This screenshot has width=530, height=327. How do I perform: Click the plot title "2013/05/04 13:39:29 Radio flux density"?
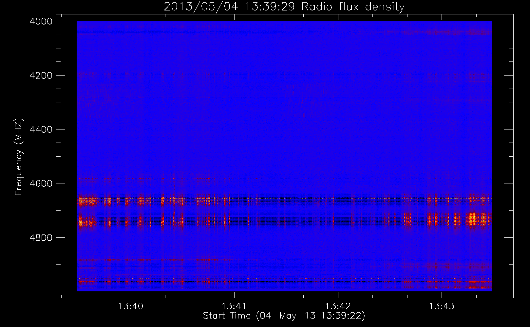[284, 7]
